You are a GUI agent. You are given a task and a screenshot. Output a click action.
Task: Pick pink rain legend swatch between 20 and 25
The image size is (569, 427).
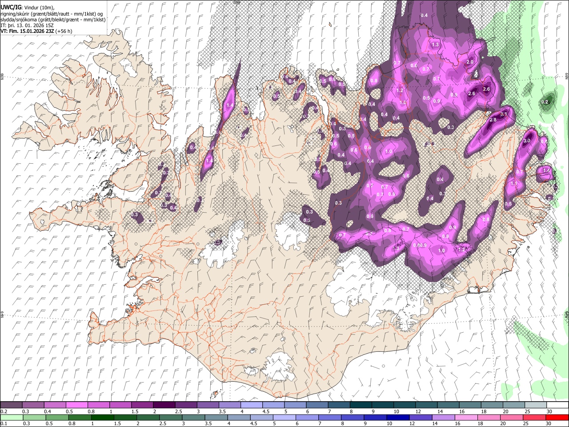(511, 418)
